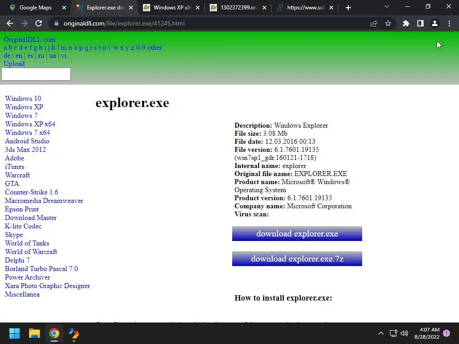The width and height of the screenshot is (459, 344).
Task: Open the K-lite Codec link
Action: tap(23, 226)
